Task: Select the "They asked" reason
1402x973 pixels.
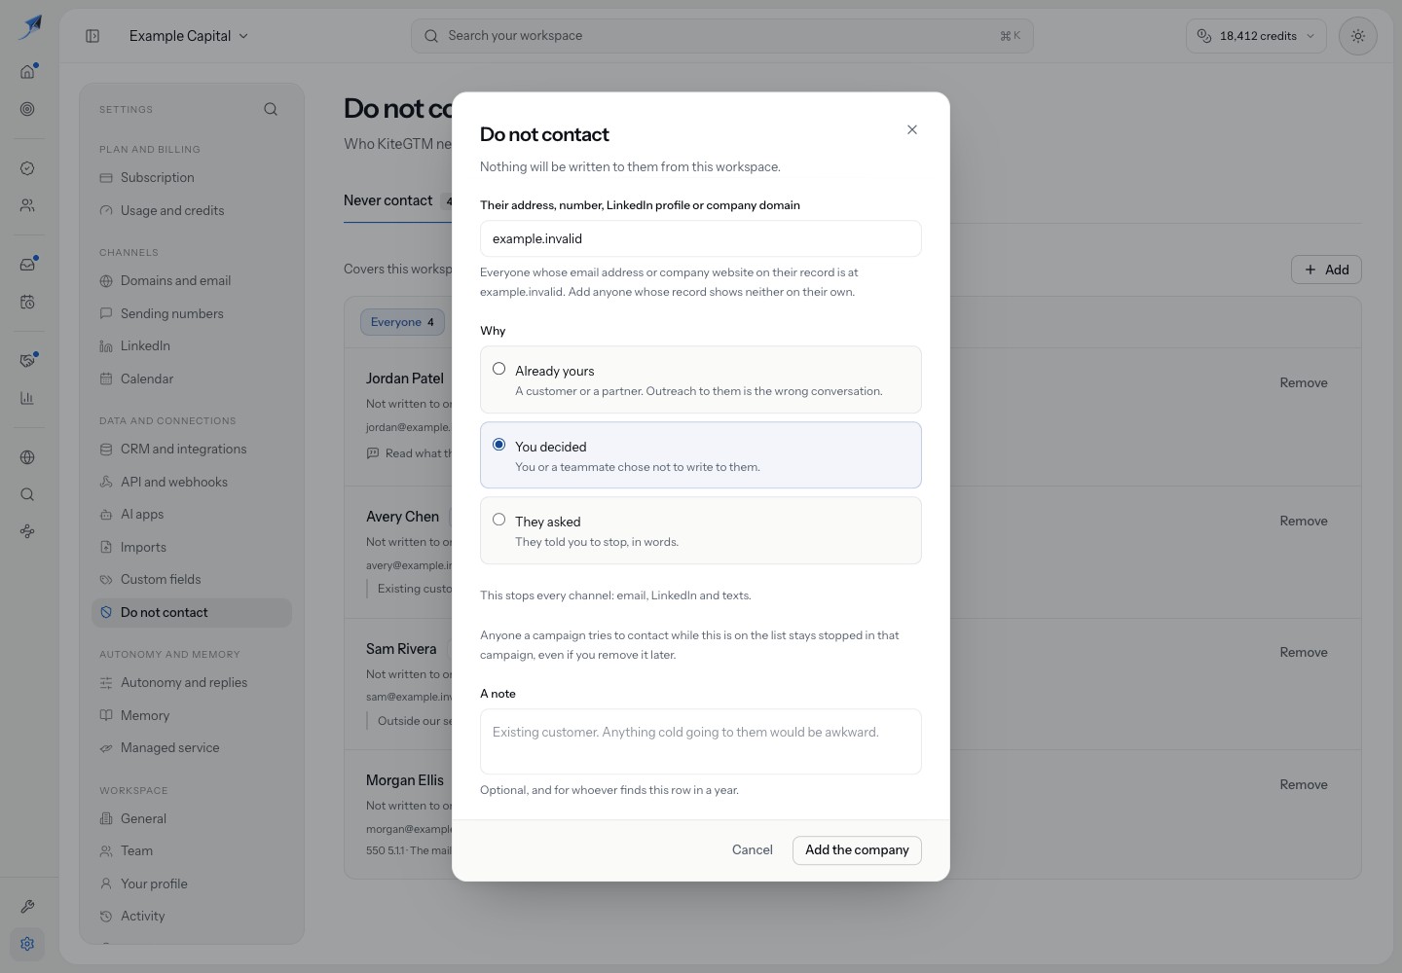Action: point(701,530)
